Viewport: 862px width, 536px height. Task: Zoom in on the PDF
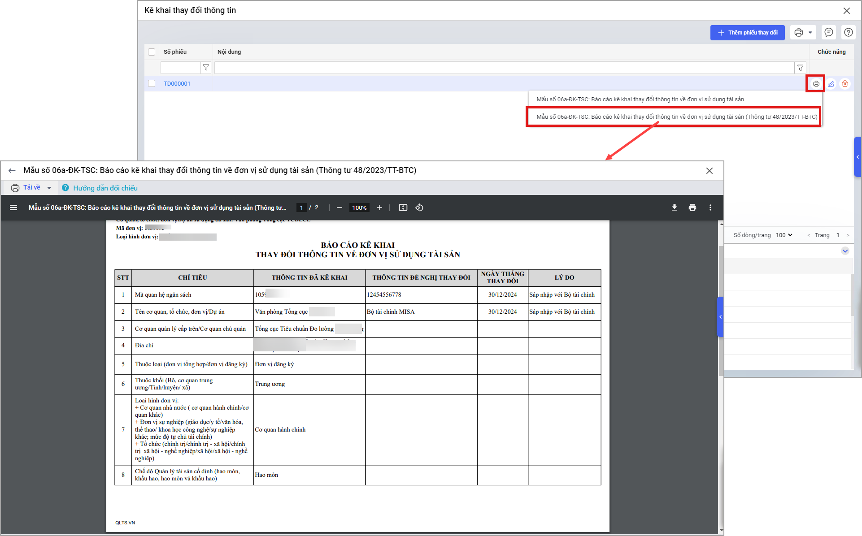379,207
